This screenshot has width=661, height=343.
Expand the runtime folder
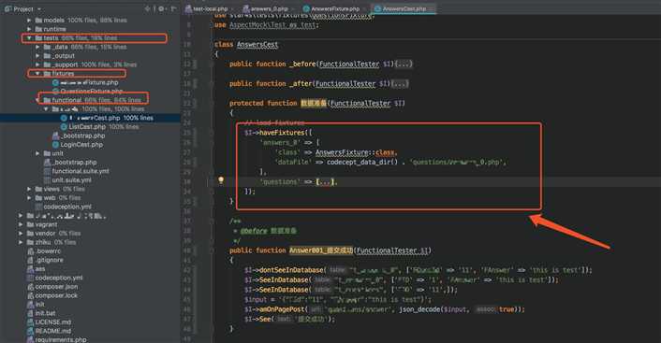point(29,29)
